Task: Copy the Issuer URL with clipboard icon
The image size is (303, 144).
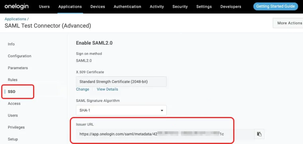Action: (259, 134)
